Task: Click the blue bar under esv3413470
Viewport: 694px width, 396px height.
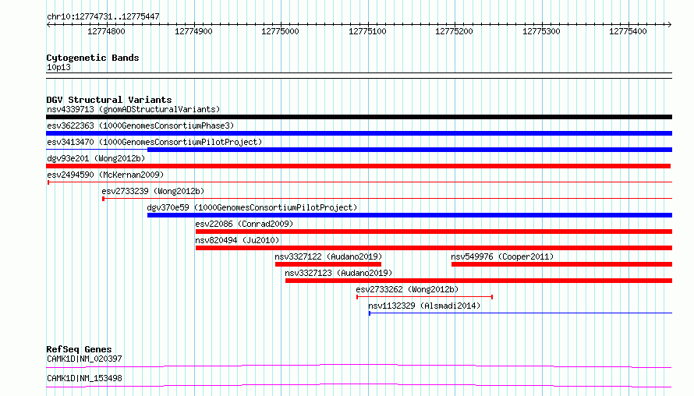Action: (x=409, y=150)
